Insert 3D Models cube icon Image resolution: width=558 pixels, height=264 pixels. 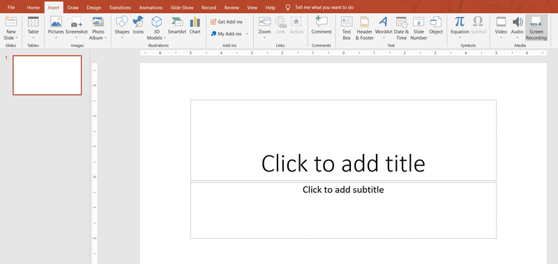coord(156,22)
